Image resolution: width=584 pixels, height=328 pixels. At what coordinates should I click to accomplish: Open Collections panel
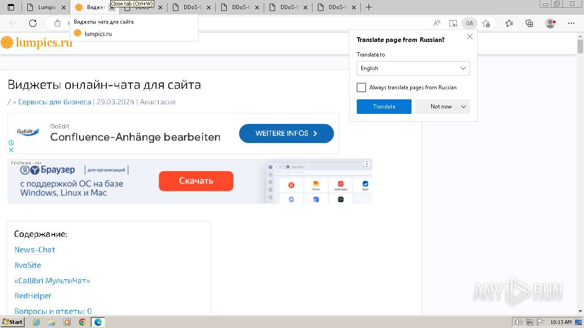[x=529, y=23]
